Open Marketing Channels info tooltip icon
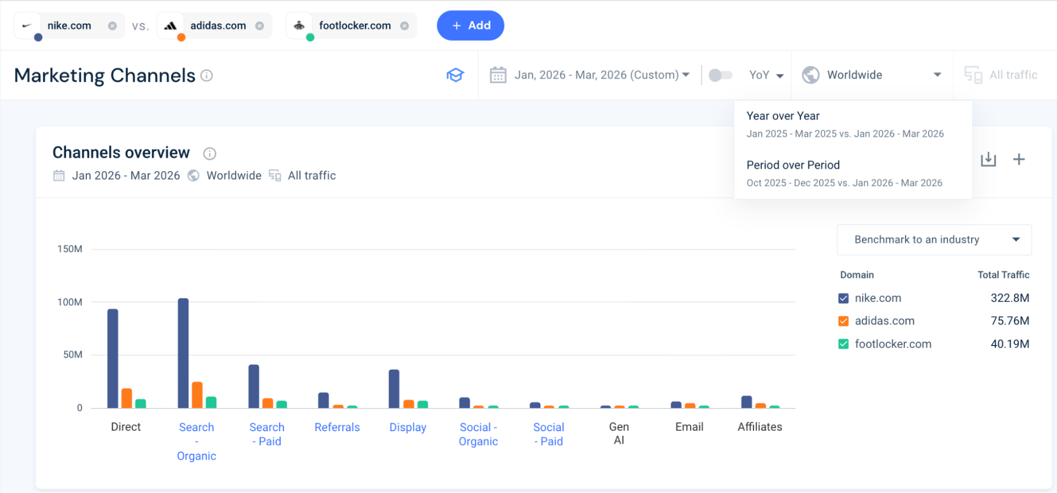 [207, 76]
